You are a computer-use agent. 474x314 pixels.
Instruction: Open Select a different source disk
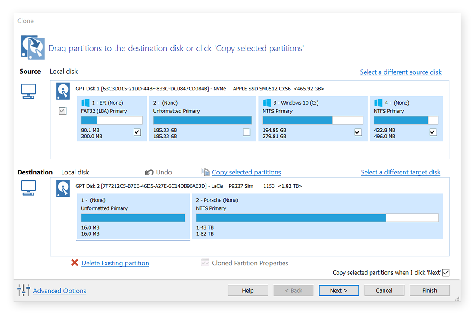point(401,72)
